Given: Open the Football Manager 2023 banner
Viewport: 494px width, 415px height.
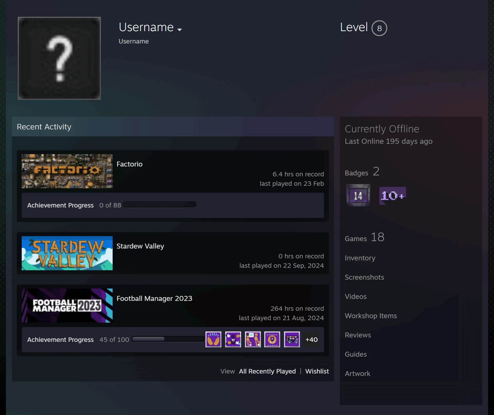Looking at the screenshot, I should (x=67, y=305).
